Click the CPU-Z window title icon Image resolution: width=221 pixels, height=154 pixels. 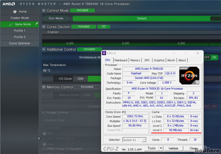click(x=104, y=53)
